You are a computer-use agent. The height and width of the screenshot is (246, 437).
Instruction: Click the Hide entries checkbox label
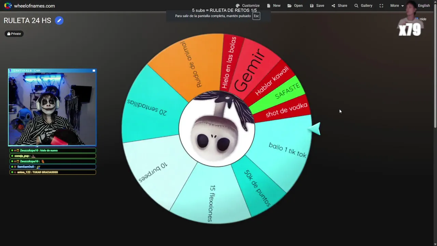423,19
